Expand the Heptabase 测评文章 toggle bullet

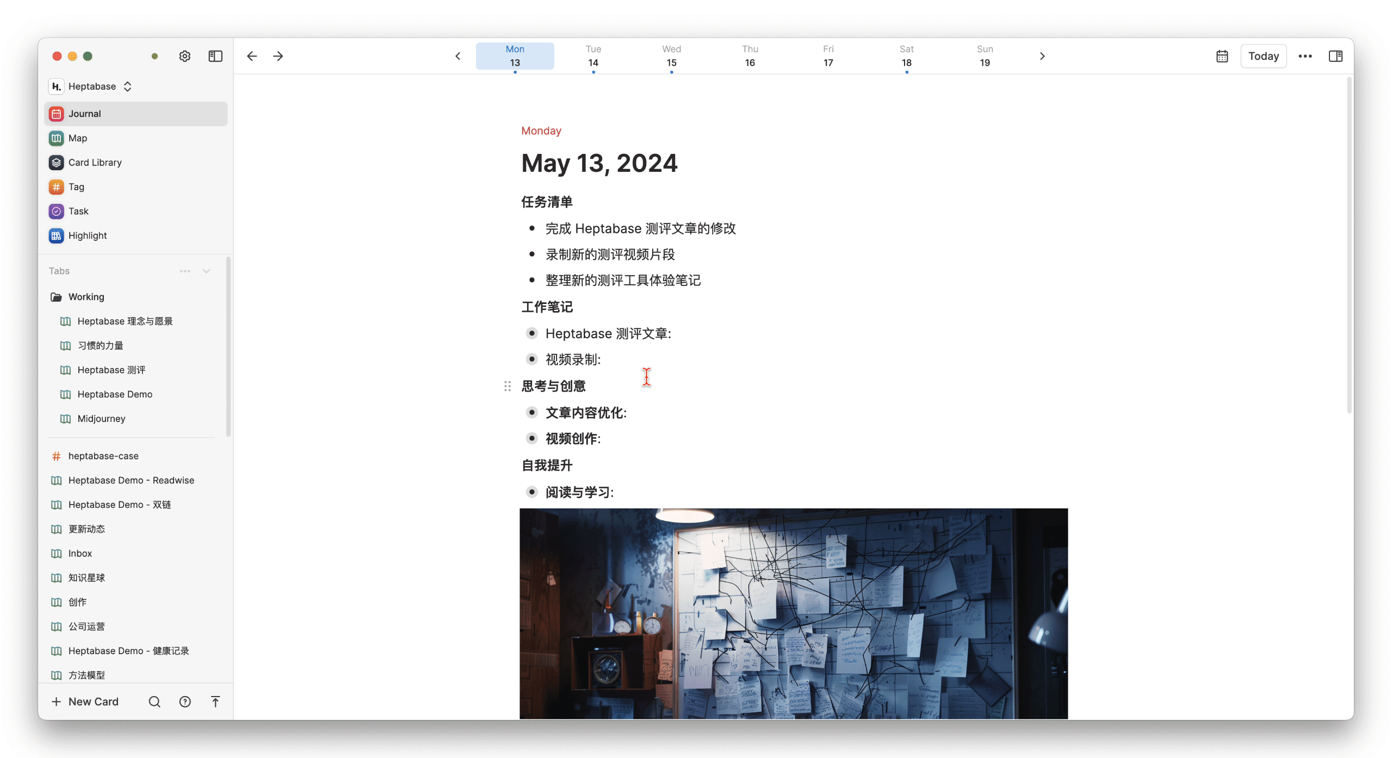[x=532, y=333]
